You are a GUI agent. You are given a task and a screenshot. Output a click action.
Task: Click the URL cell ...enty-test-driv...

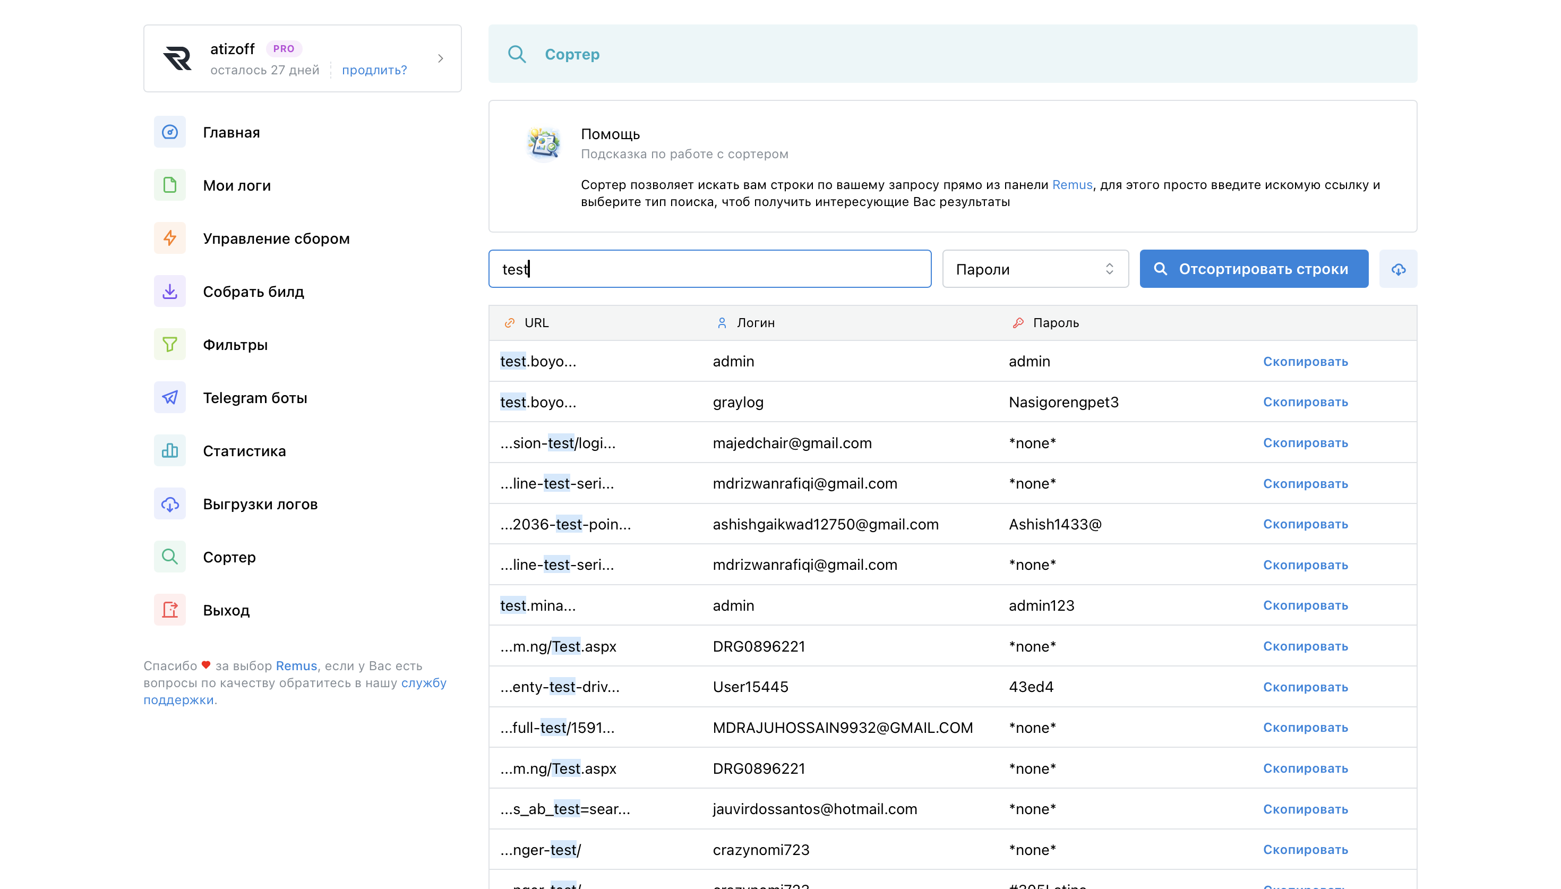click(560, 687)
